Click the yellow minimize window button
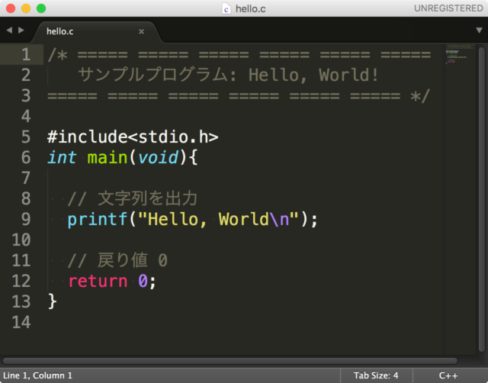488x383 pixels. tap(26, 8)
